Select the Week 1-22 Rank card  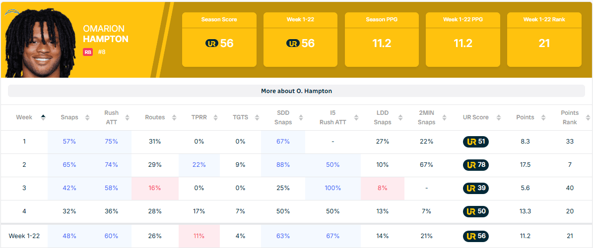click(x=544, y=40)
